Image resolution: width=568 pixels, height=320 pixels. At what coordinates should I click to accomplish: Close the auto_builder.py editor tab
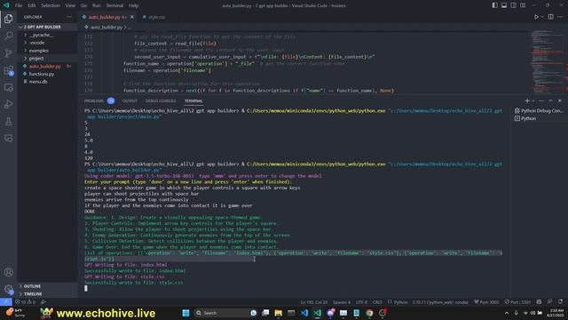click(x=132, y=17)
